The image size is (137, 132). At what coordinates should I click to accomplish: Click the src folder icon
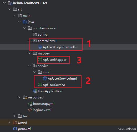(x=15, y=9)
